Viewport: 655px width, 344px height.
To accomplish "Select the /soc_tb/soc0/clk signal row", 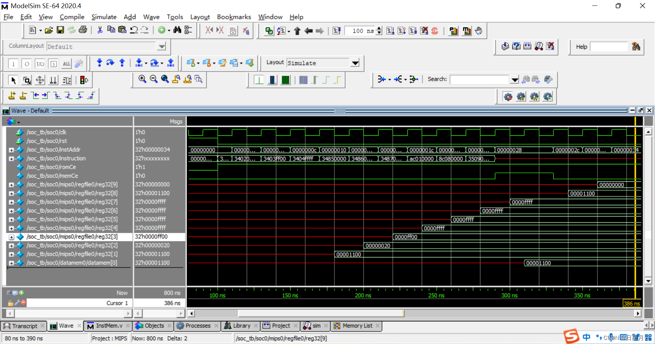I will 46,132.
